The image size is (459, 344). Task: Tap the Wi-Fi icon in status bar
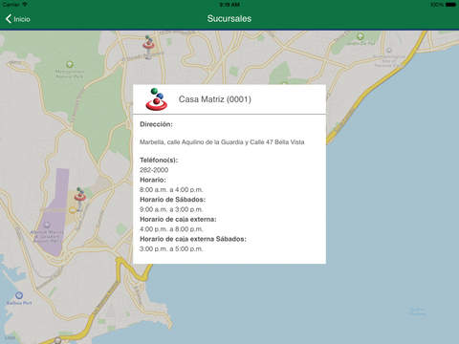pyautogui.click(x=25, y=5)
